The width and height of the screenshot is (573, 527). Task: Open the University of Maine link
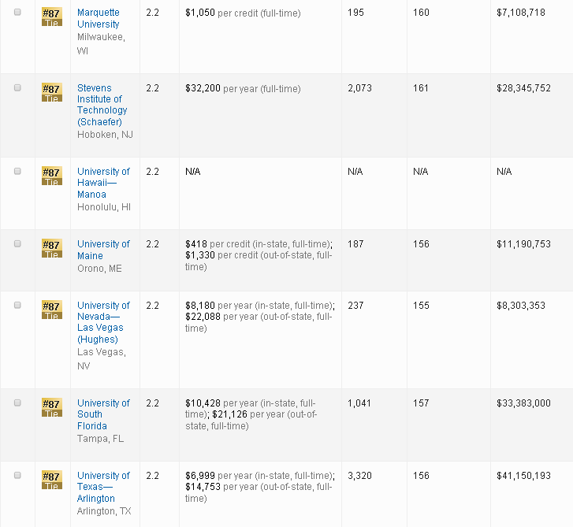tap(102, 250)
